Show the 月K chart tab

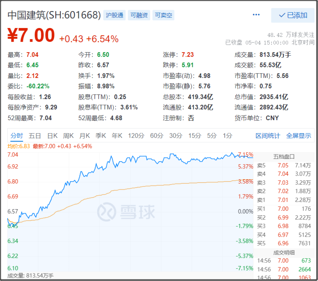tap(84, 136)
